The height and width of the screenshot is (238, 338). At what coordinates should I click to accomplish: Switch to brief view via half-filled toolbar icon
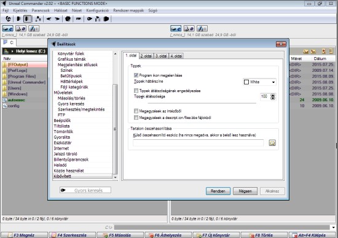tap(18, 19)
